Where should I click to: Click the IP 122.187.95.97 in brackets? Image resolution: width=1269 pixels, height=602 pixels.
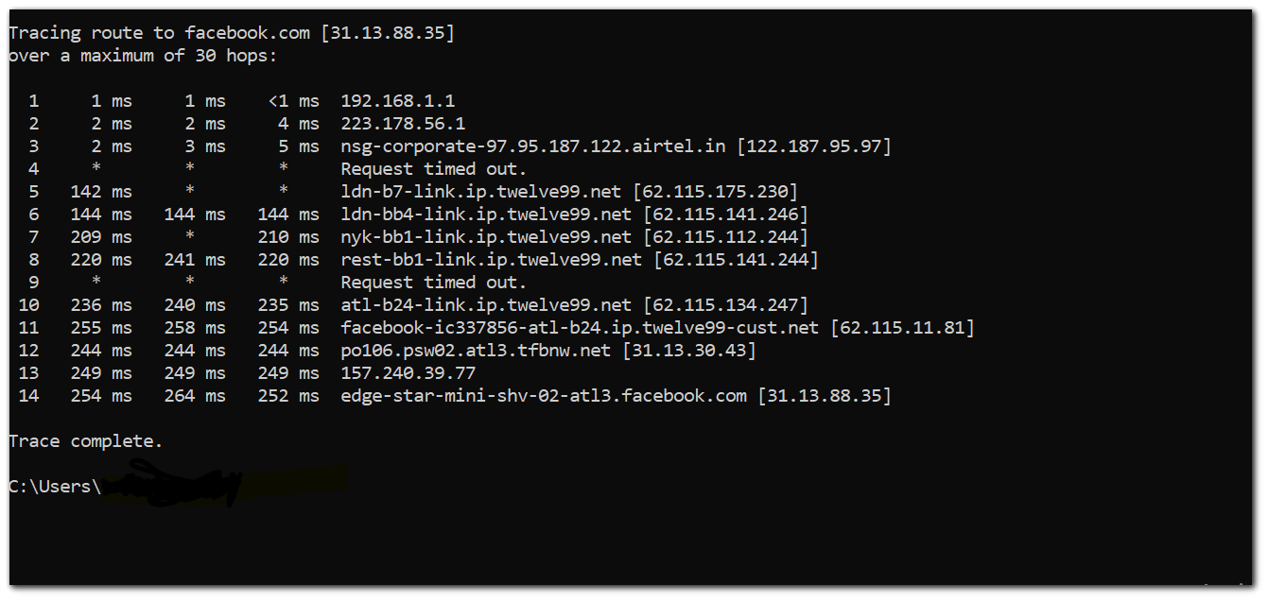click(x=814, y=146)
